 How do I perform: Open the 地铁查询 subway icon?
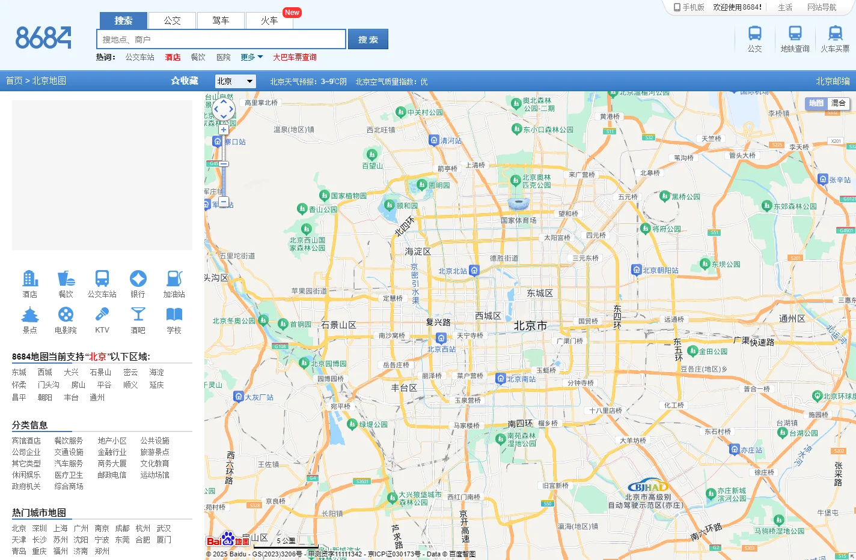(795, 39)
